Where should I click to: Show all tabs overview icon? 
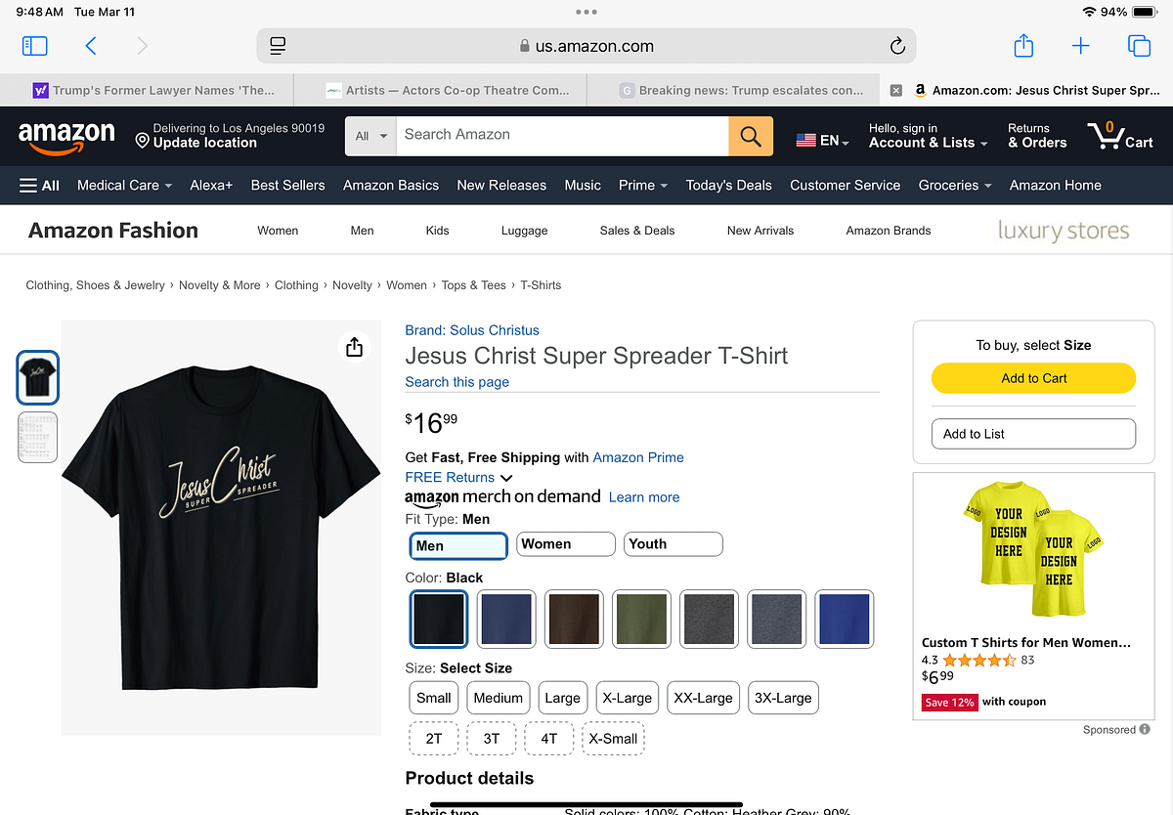pyautogui.click(x=1139, y=46)
